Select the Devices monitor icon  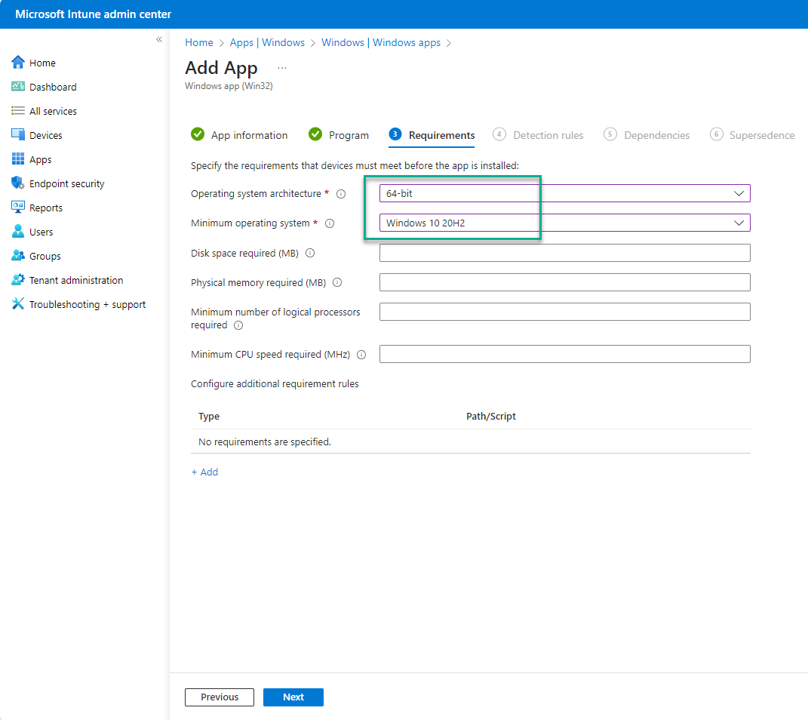point(20,135)
